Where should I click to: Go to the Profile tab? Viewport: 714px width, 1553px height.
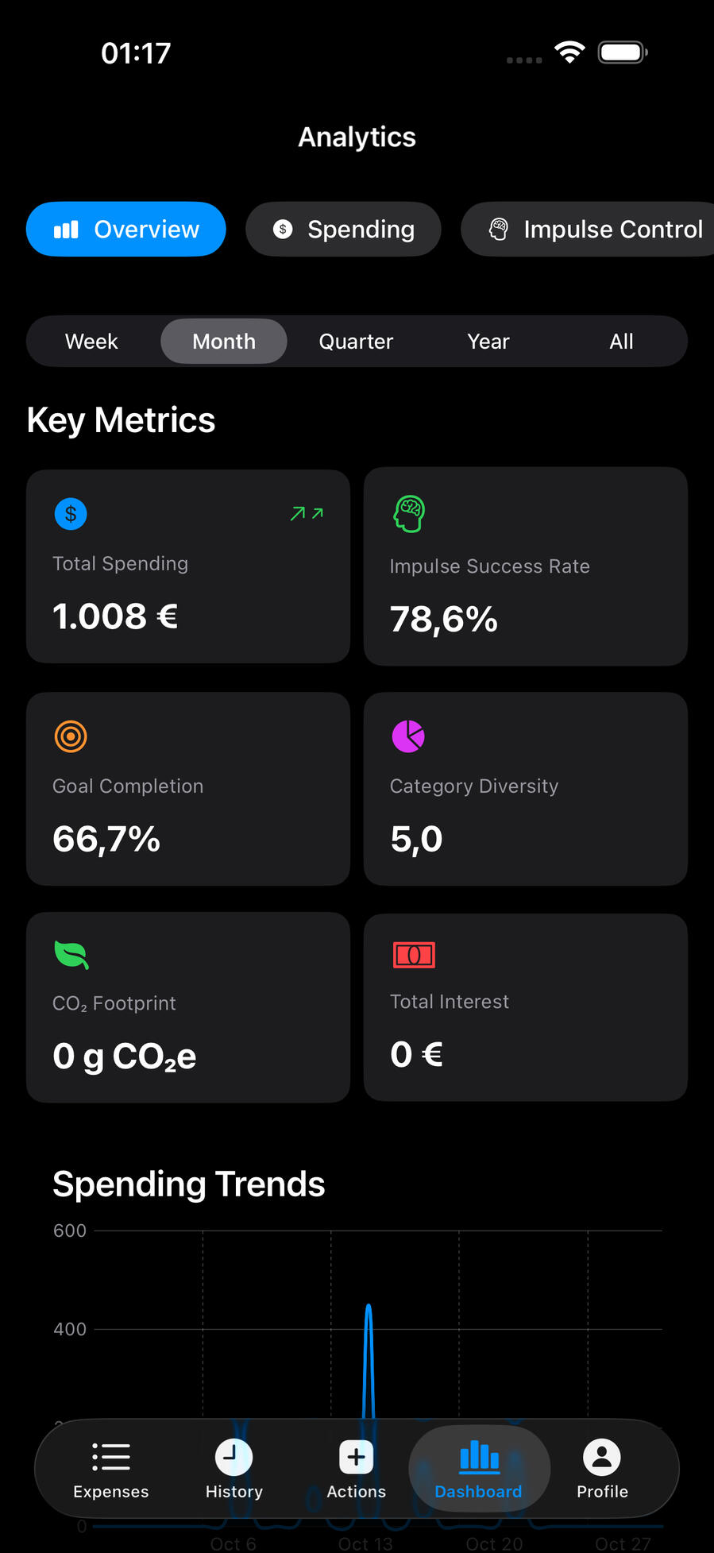point(602,1468)
